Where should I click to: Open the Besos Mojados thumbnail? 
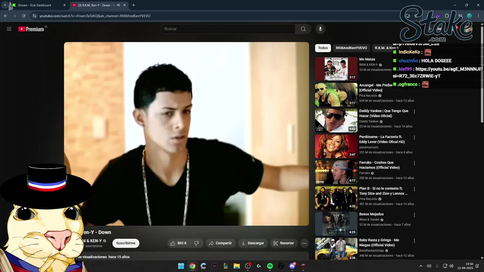(x=336, y=224)
